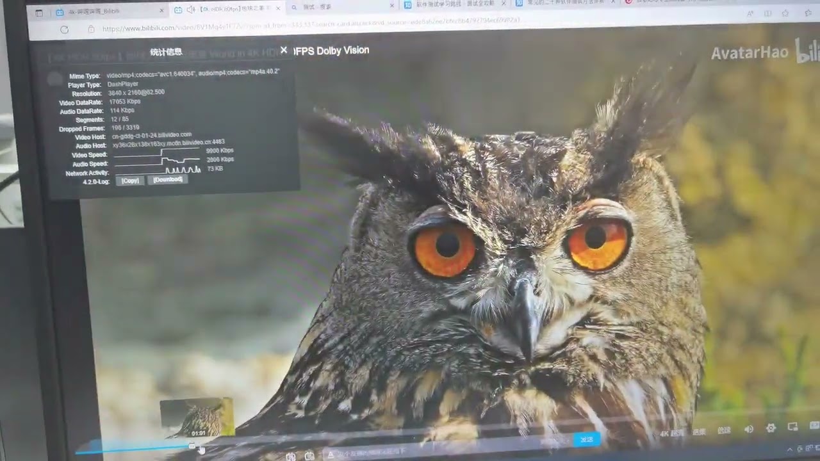This screenshot has height=461, width=820.
Task: Select the active 4K HDR 60fps video tab
Action: [x=225, y=10]
